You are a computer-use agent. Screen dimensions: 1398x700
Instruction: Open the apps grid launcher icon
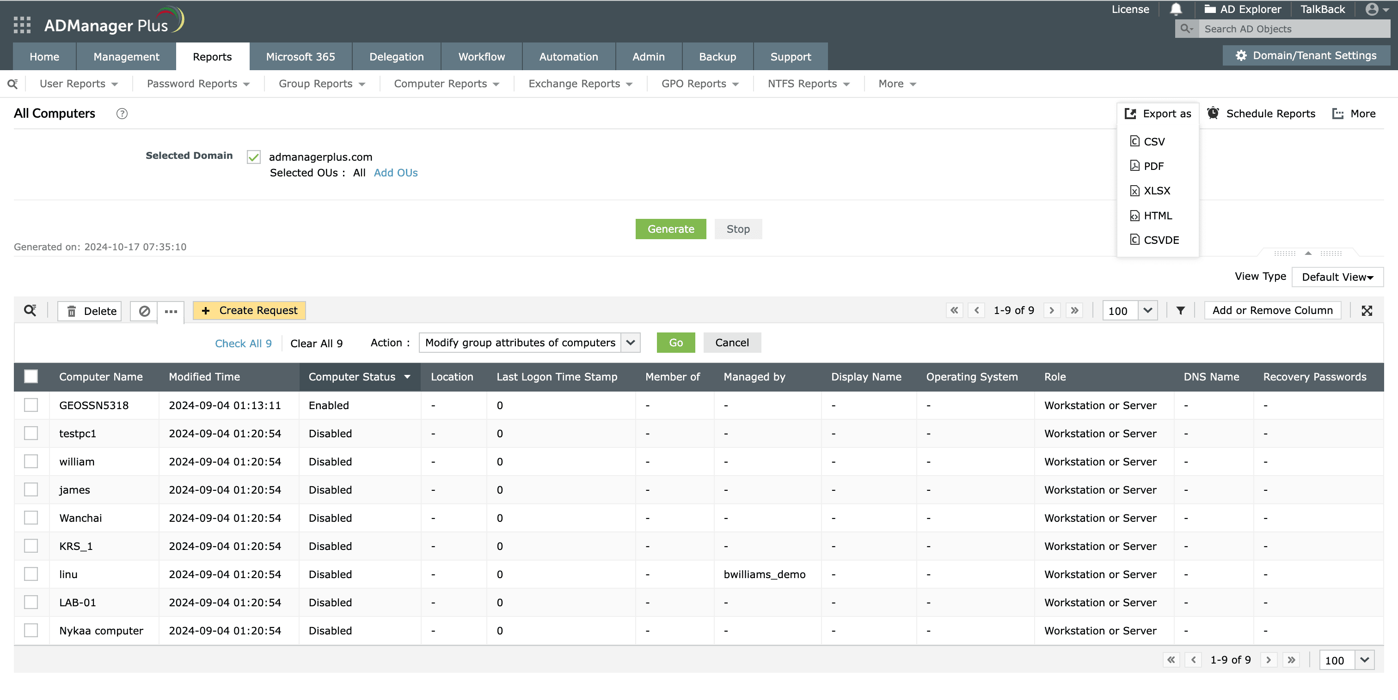click(x=22, y=25)
